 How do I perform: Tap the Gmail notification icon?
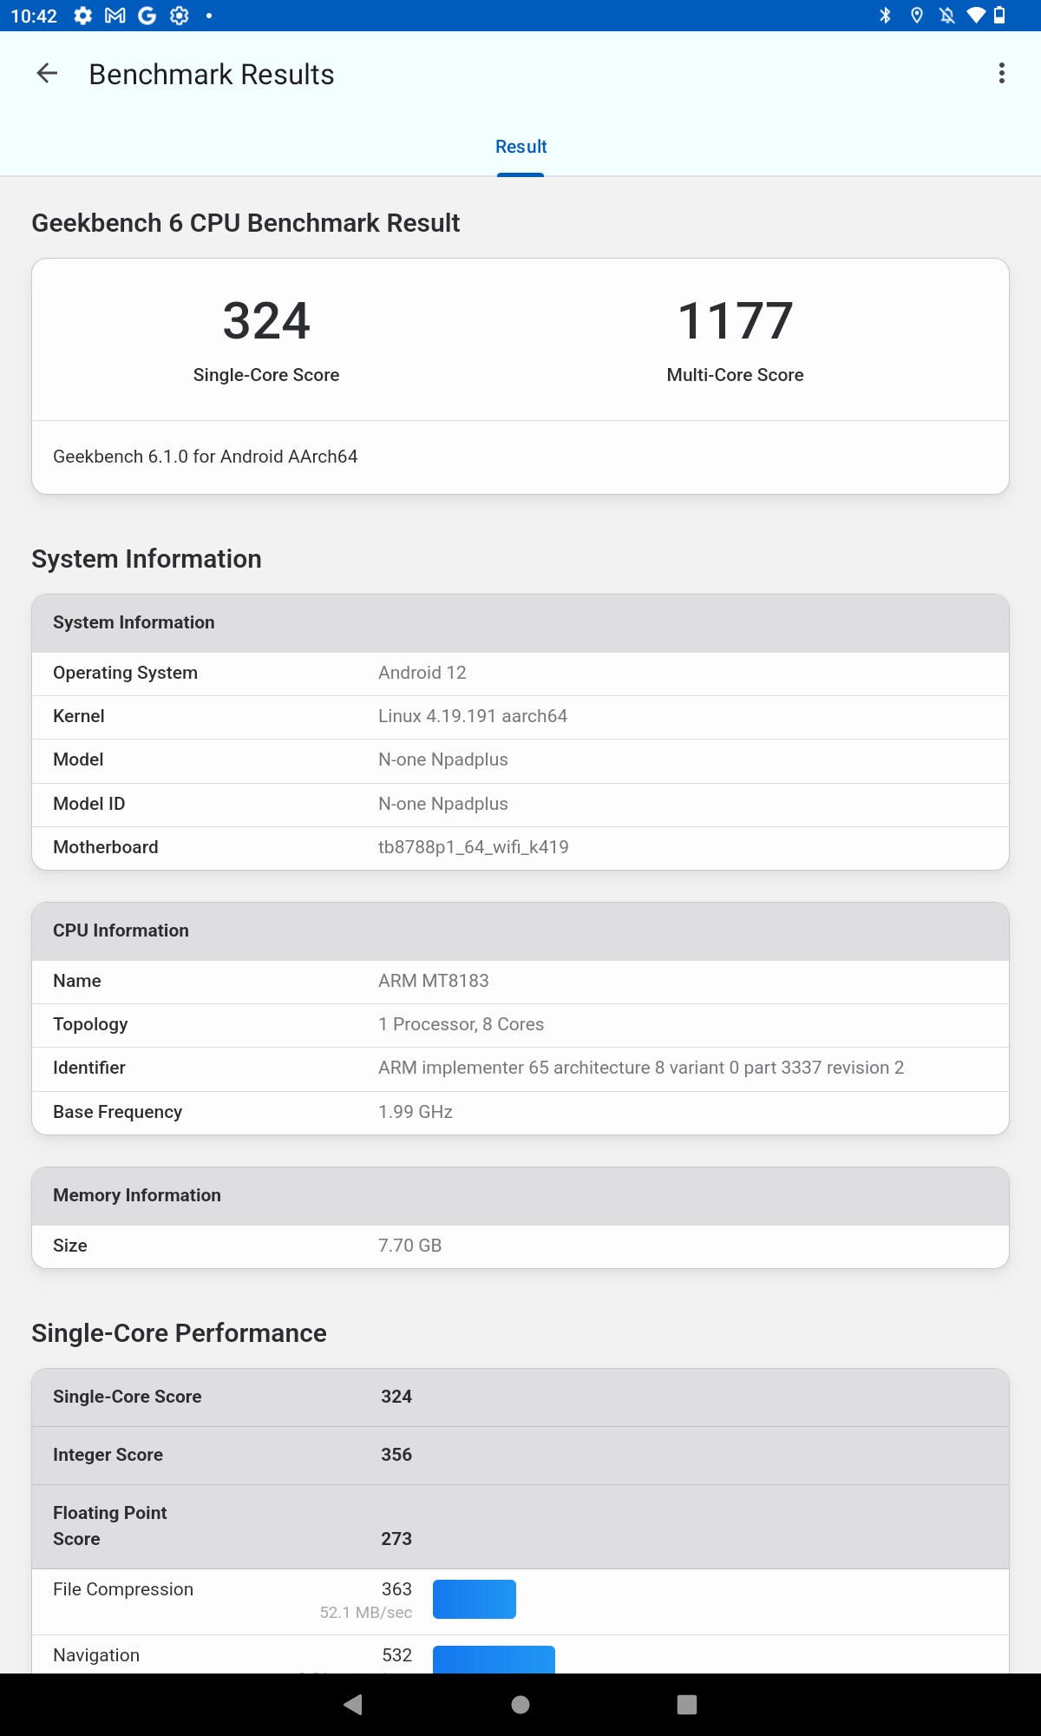(115, 16)
